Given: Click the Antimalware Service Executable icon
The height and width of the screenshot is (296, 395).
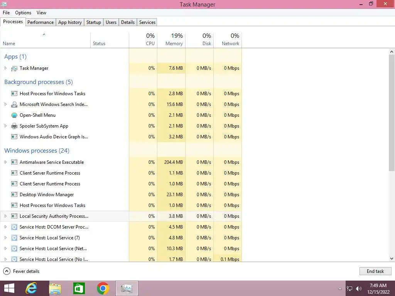Looking at the screenshot, I should (14, 162).
